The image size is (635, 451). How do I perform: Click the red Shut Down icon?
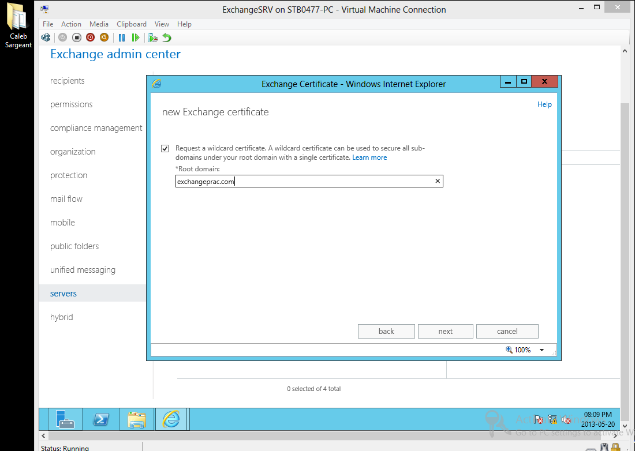[x=90, y=37]
